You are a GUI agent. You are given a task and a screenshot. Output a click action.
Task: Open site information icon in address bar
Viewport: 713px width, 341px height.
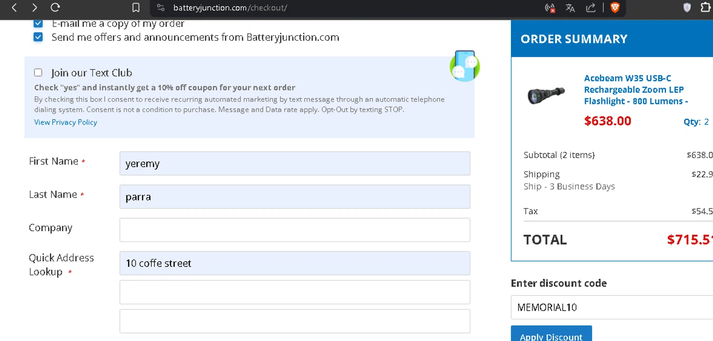point(161,8)
